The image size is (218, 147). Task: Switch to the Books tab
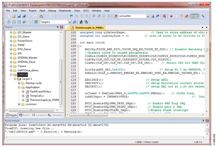tap(24, 115)
